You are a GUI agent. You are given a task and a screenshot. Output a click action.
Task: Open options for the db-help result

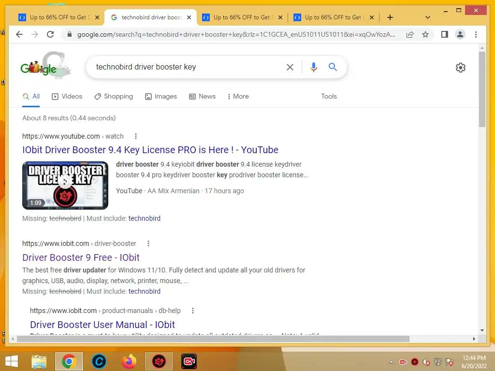(x=193, y=311)
